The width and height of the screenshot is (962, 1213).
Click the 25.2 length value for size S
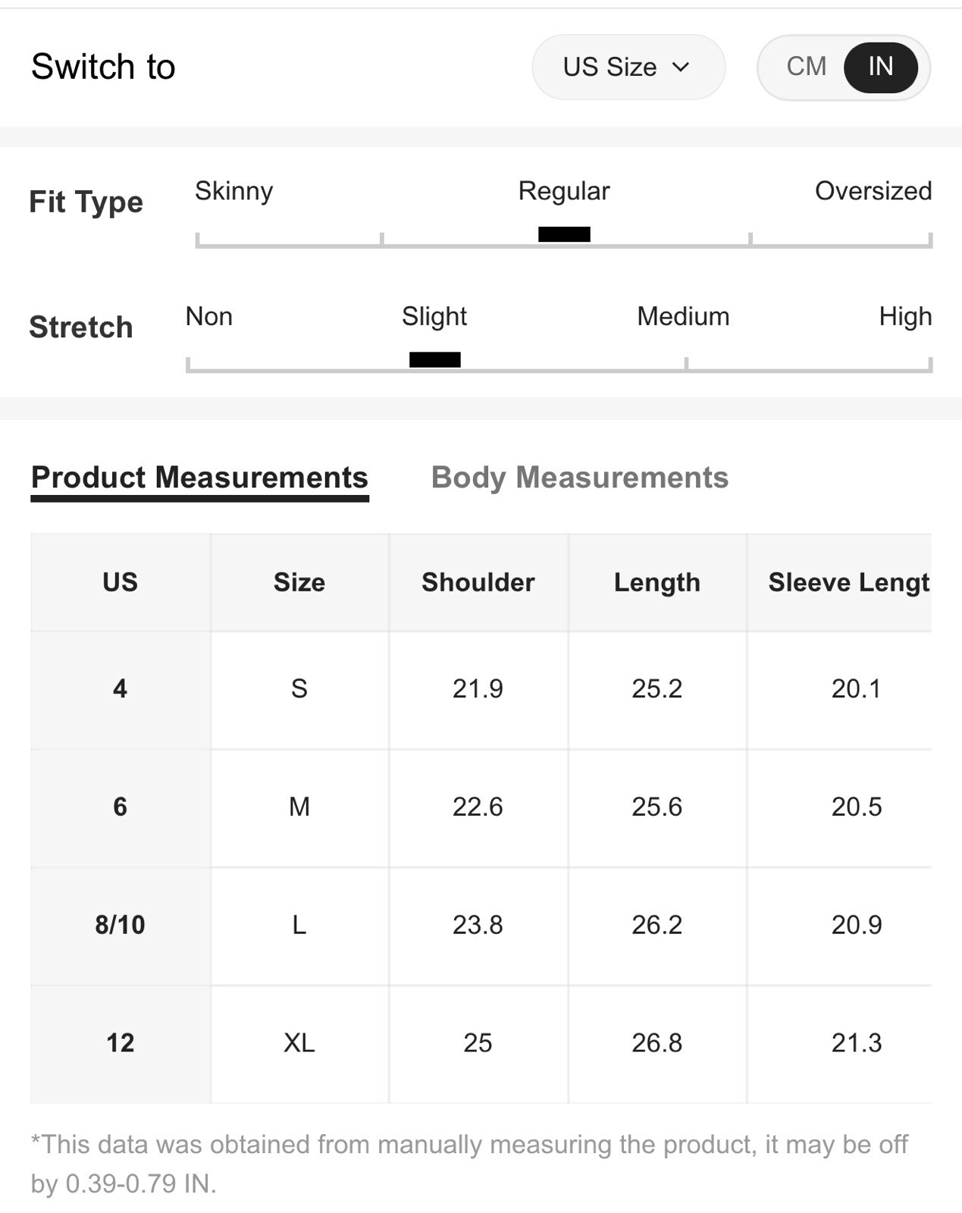click(x=657, y=689)
